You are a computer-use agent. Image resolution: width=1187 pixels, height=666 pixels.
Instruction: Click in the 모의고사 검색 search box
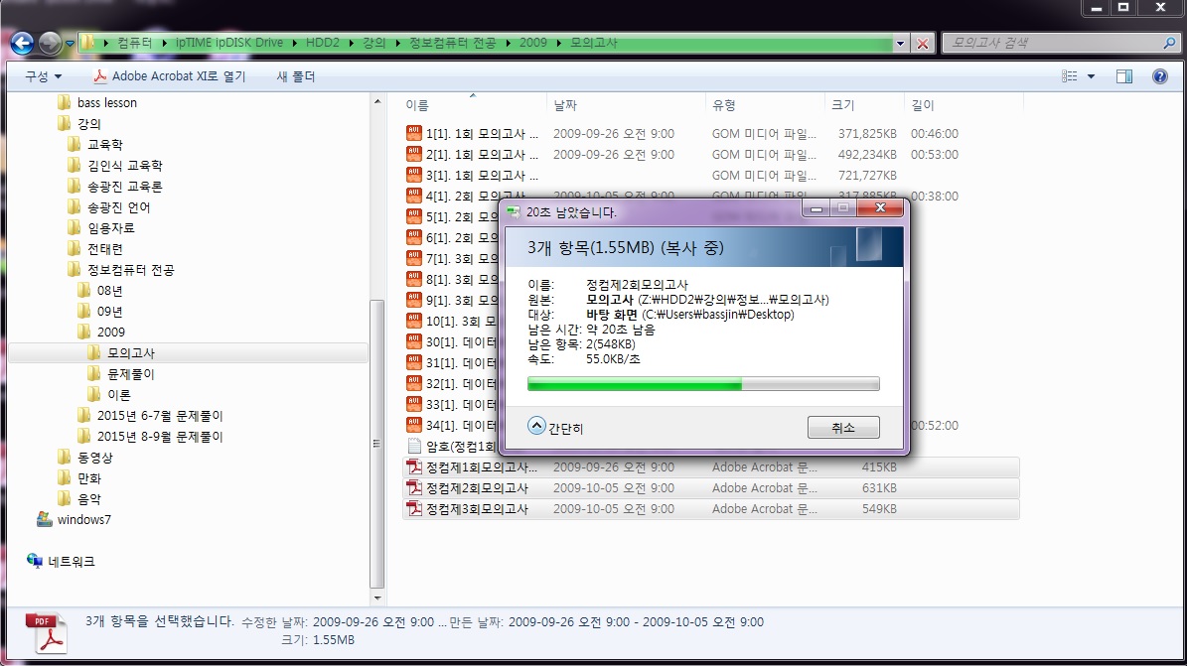(1052, 43)
